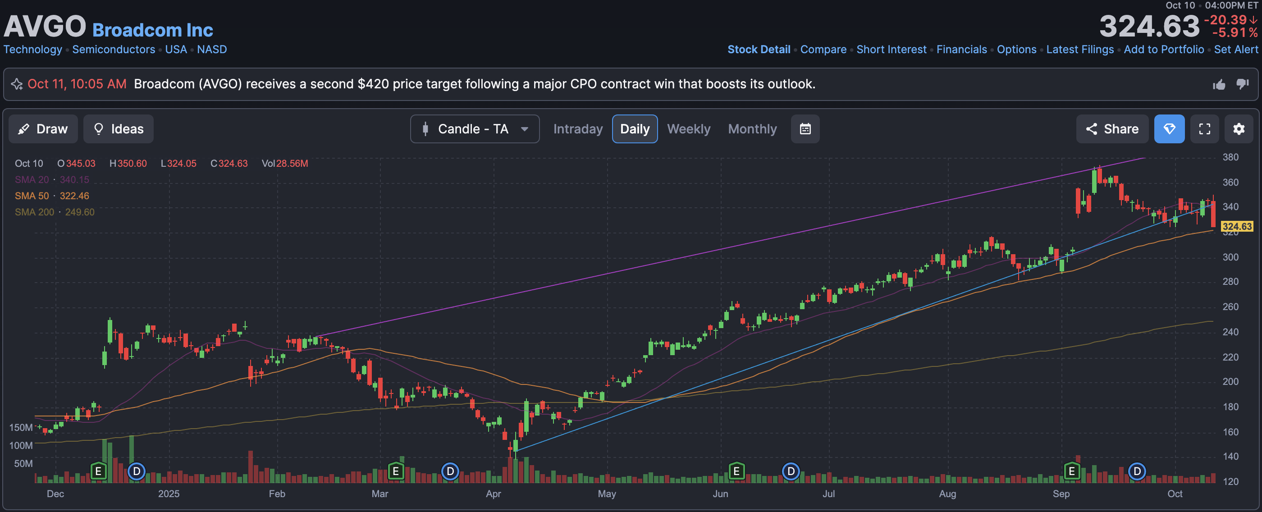
Task: Switch chart to Weekly timeframe
Action: click(x=688, y=129)
